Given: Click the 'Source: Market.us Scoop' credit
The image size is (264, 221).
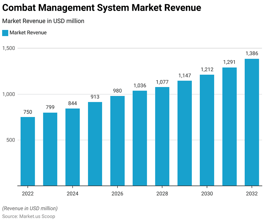Looking at the screenshot, I should (x=29, y=217).
